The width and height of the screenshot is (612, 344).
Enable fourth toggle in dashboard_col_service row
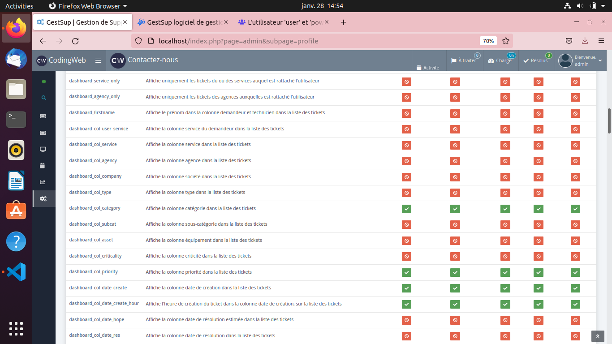539,145
